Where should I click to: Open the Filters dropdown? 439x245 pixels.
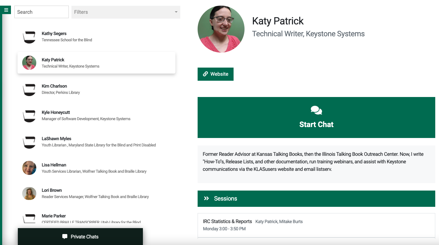[125, 12]
